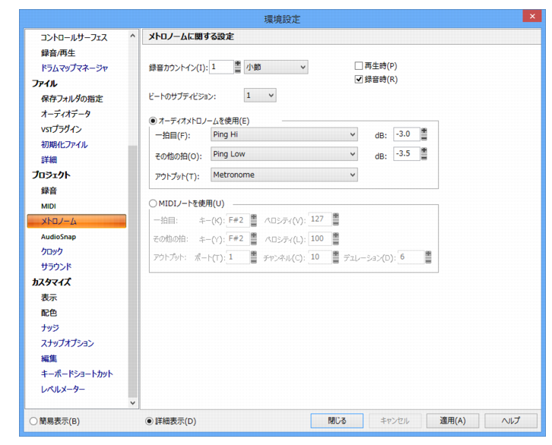This screenshot has width=552, height=445.
Task: Open サラウンド settings page
Action: tap(56, 267)
